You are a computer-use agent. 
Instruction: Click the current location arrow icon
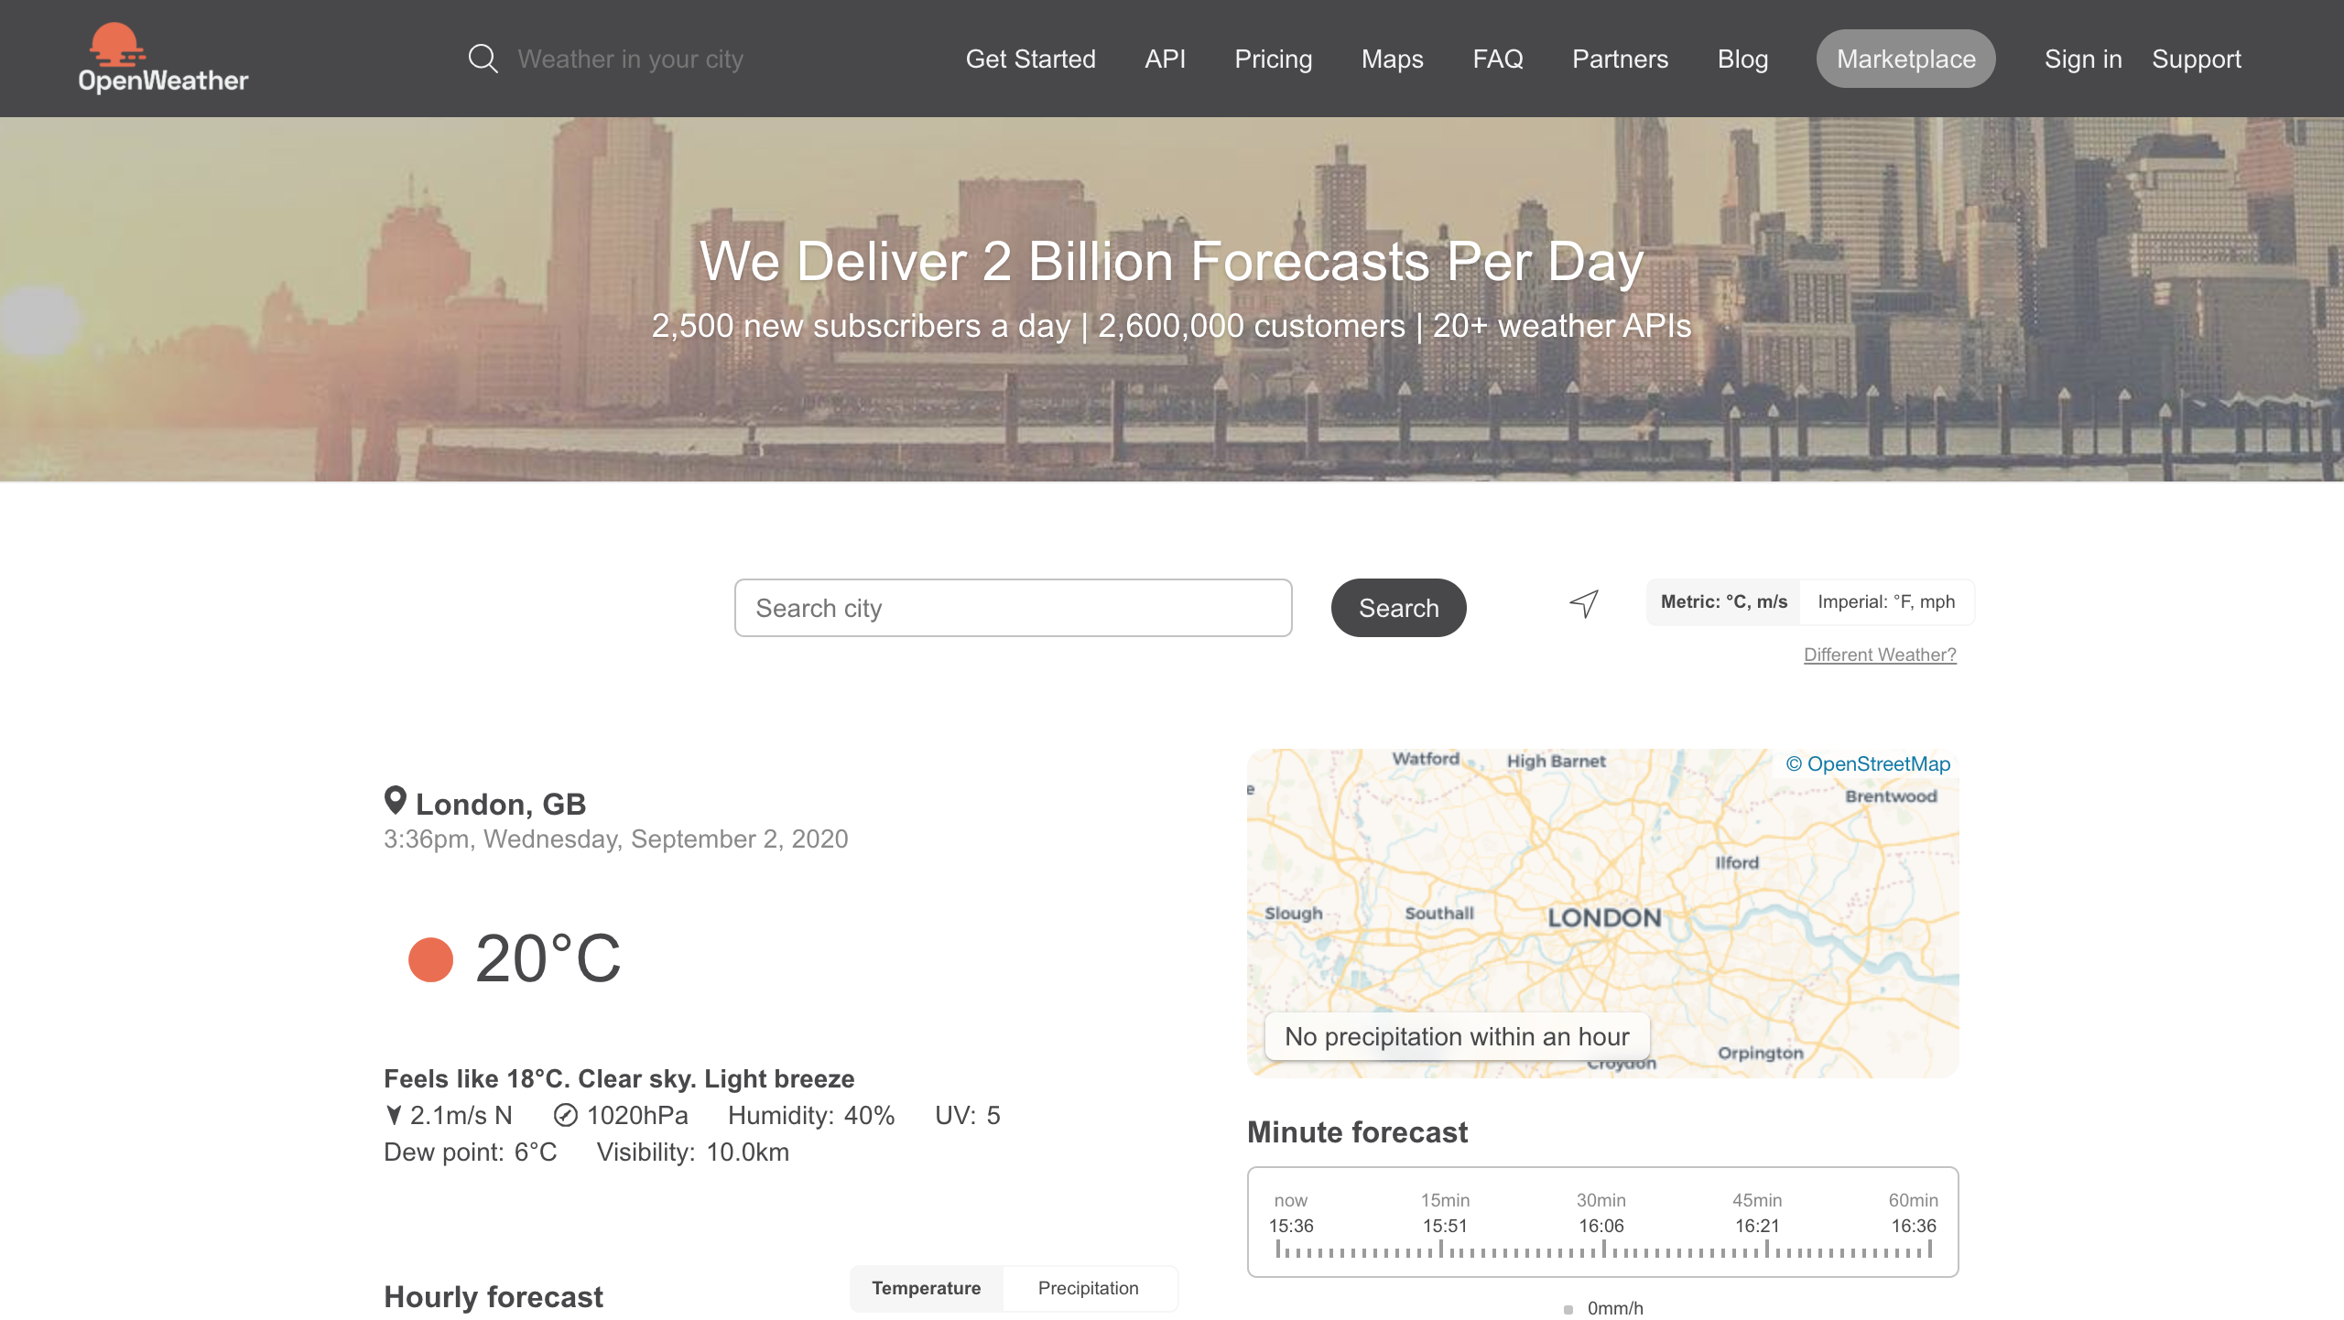pos(1584,603)
